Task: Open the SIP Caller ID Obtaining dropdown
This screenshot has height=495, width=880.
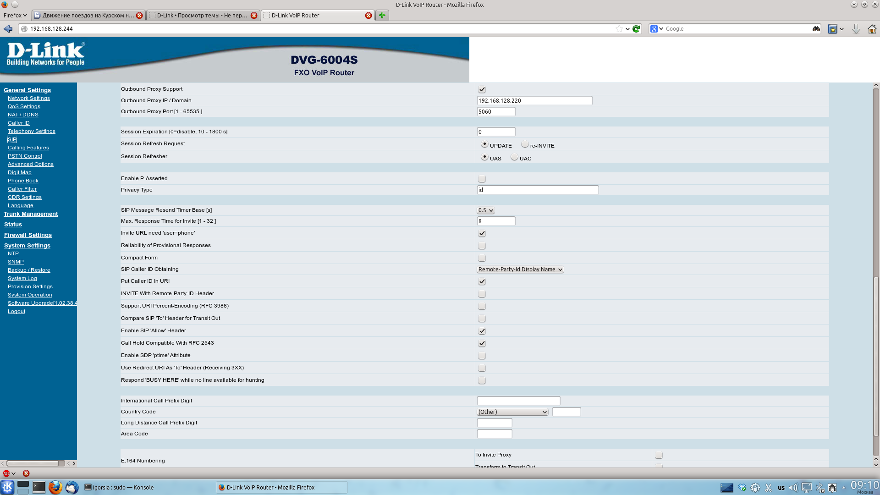Action: [x=520, y=269]
